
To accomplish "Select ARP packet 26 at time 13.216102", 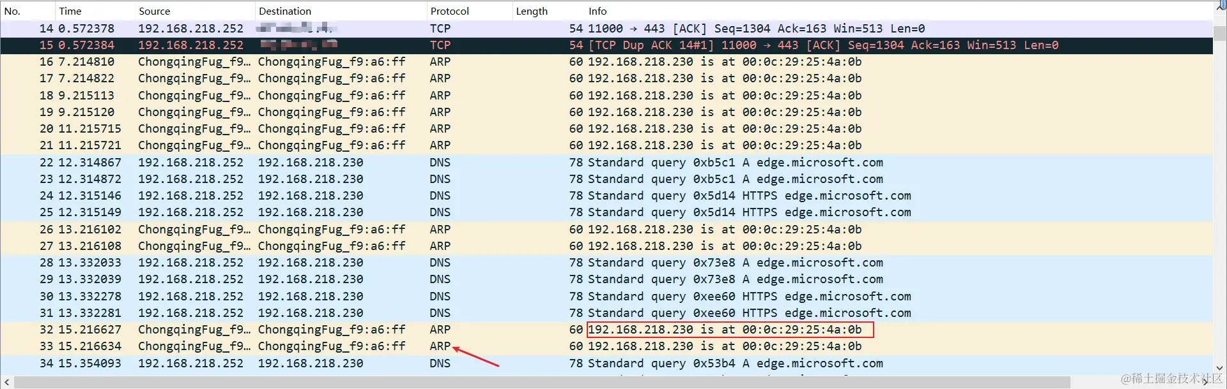I will point(606,230).
